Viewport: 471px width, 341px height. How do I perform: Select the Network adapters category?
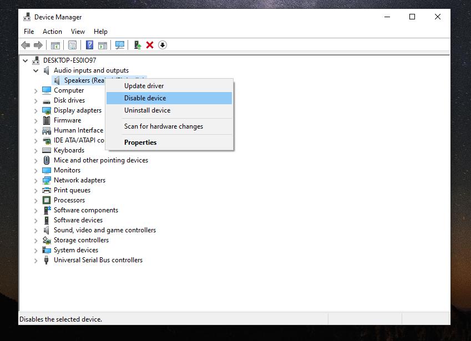[x=79, y=180]
